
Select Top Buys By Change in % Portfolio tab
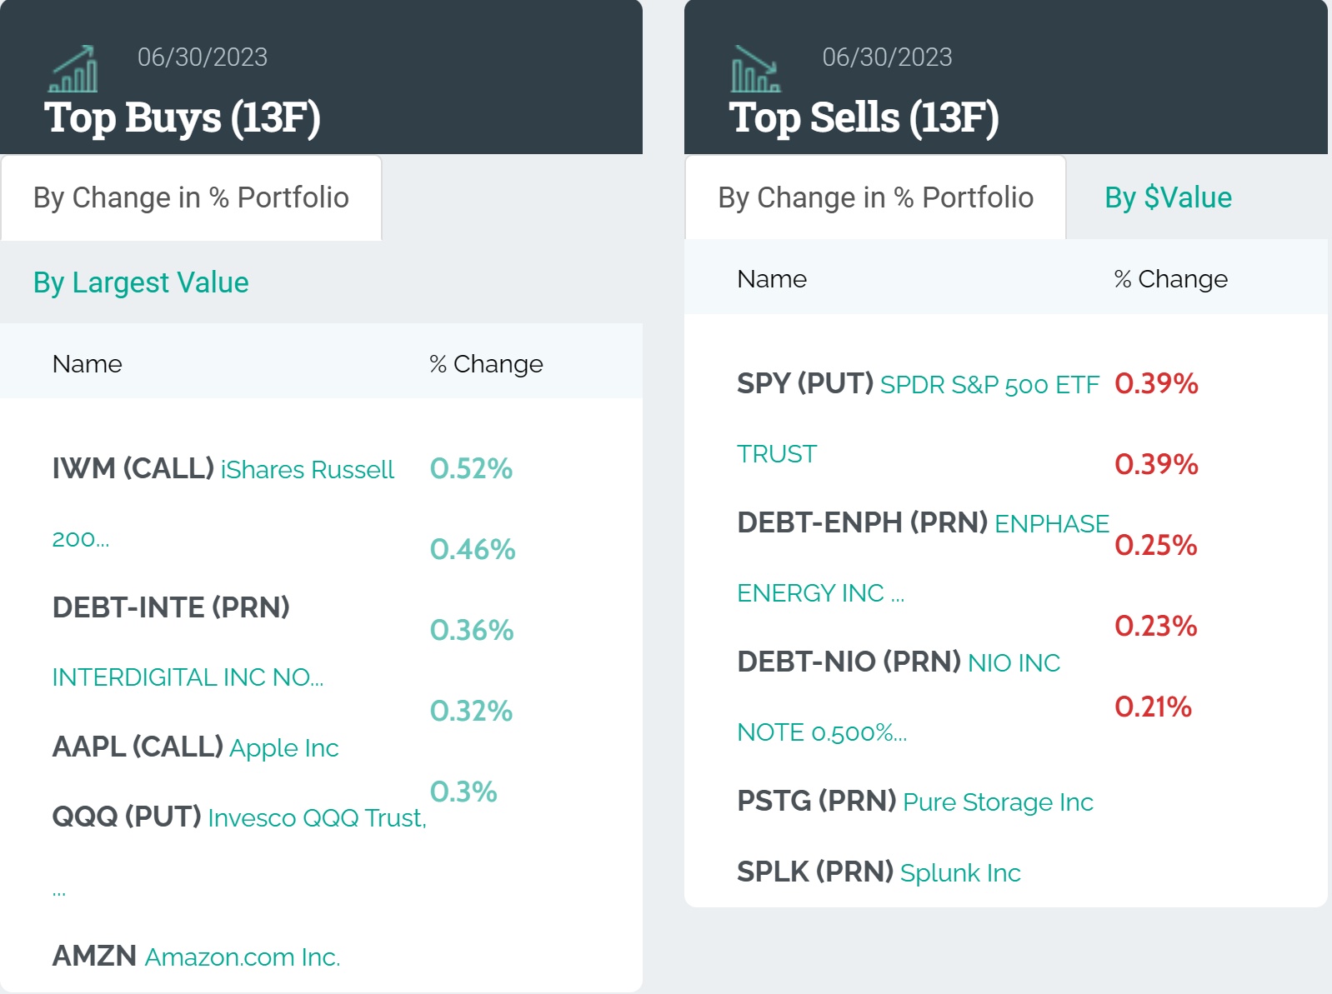191,198
